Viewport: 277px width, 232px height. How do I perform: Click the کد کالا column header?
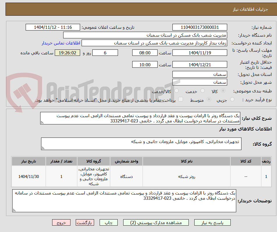click(246, 161)
